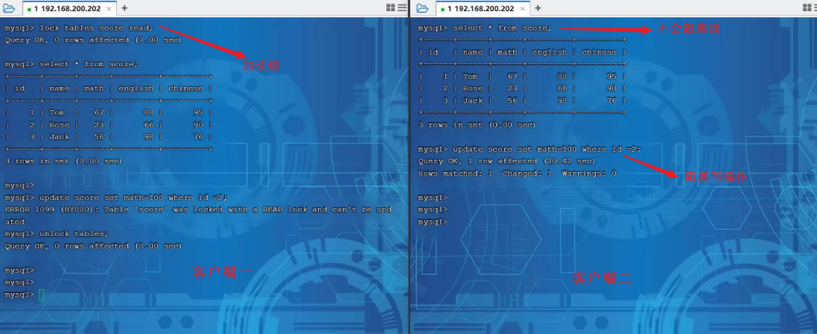This screenshot has width=817, height=334.
Task: Click the 'unlock tables;' command text
Action: tap(74, 234)
